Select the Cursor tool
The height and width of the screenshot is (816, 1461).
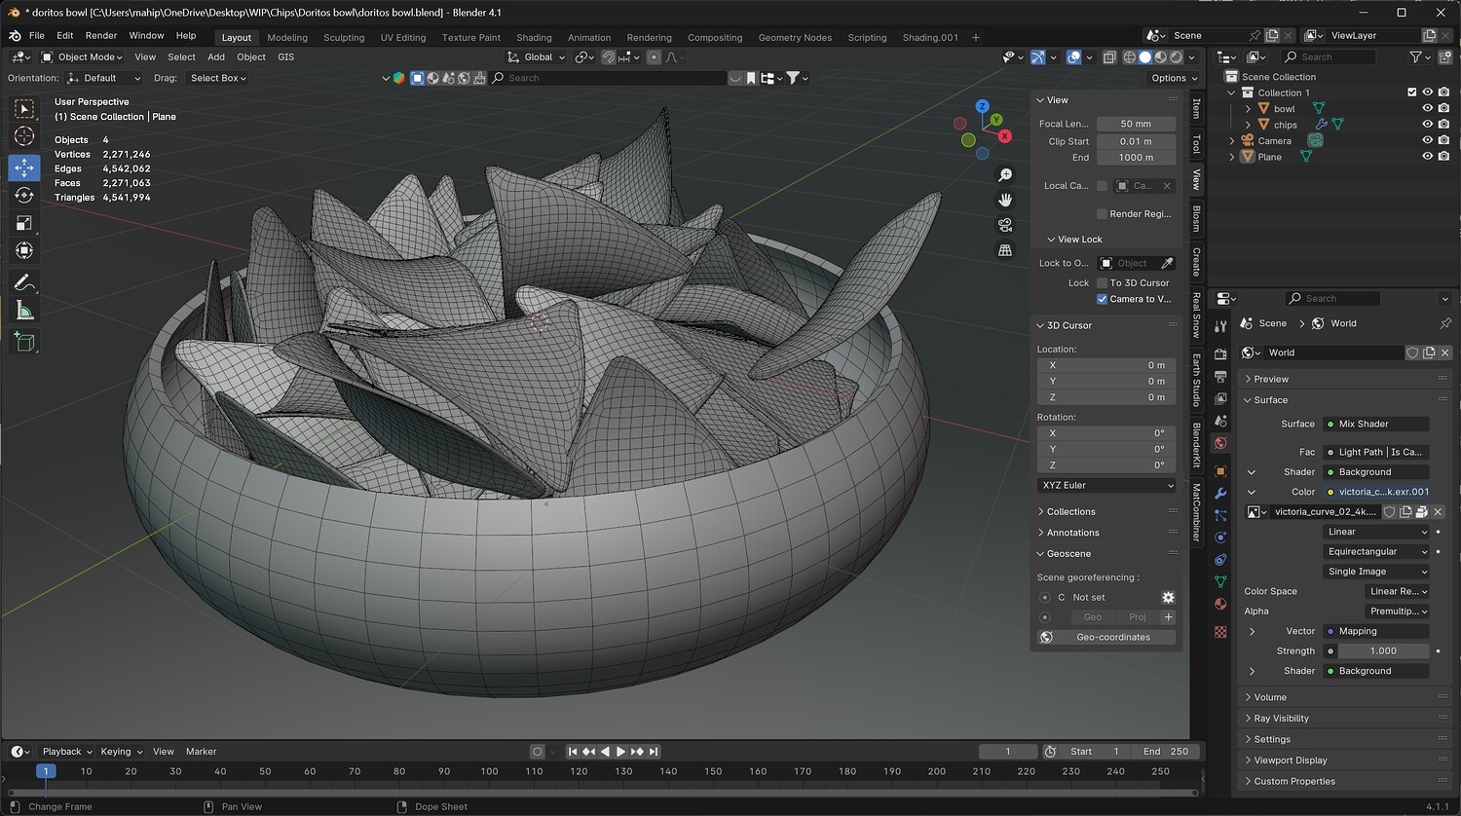24,136
